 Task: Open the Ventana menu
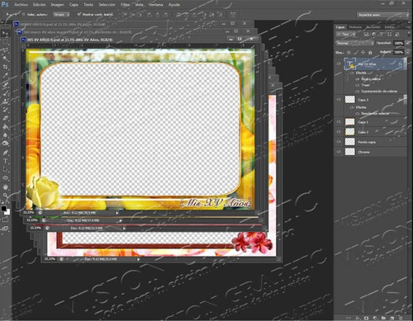click(x=156, y=5)
